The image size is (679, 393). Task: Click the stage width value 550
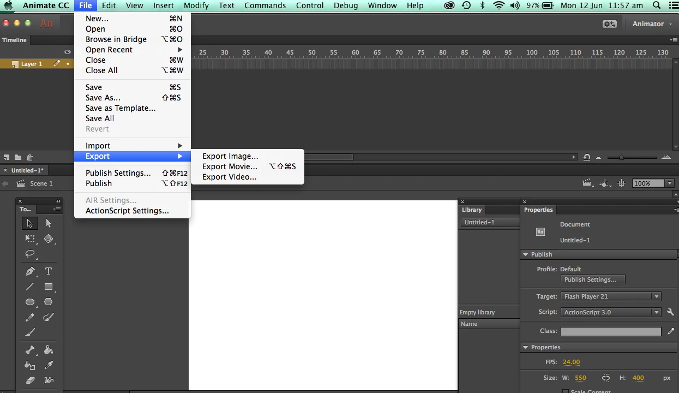[x=580, y=378]
